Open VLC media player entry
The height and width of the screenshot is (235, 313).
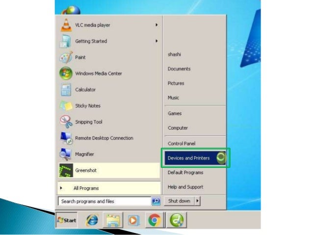[x=109, y=25]
